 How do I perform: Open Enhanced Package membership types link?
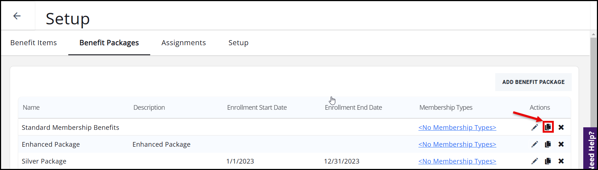[457, 144]
